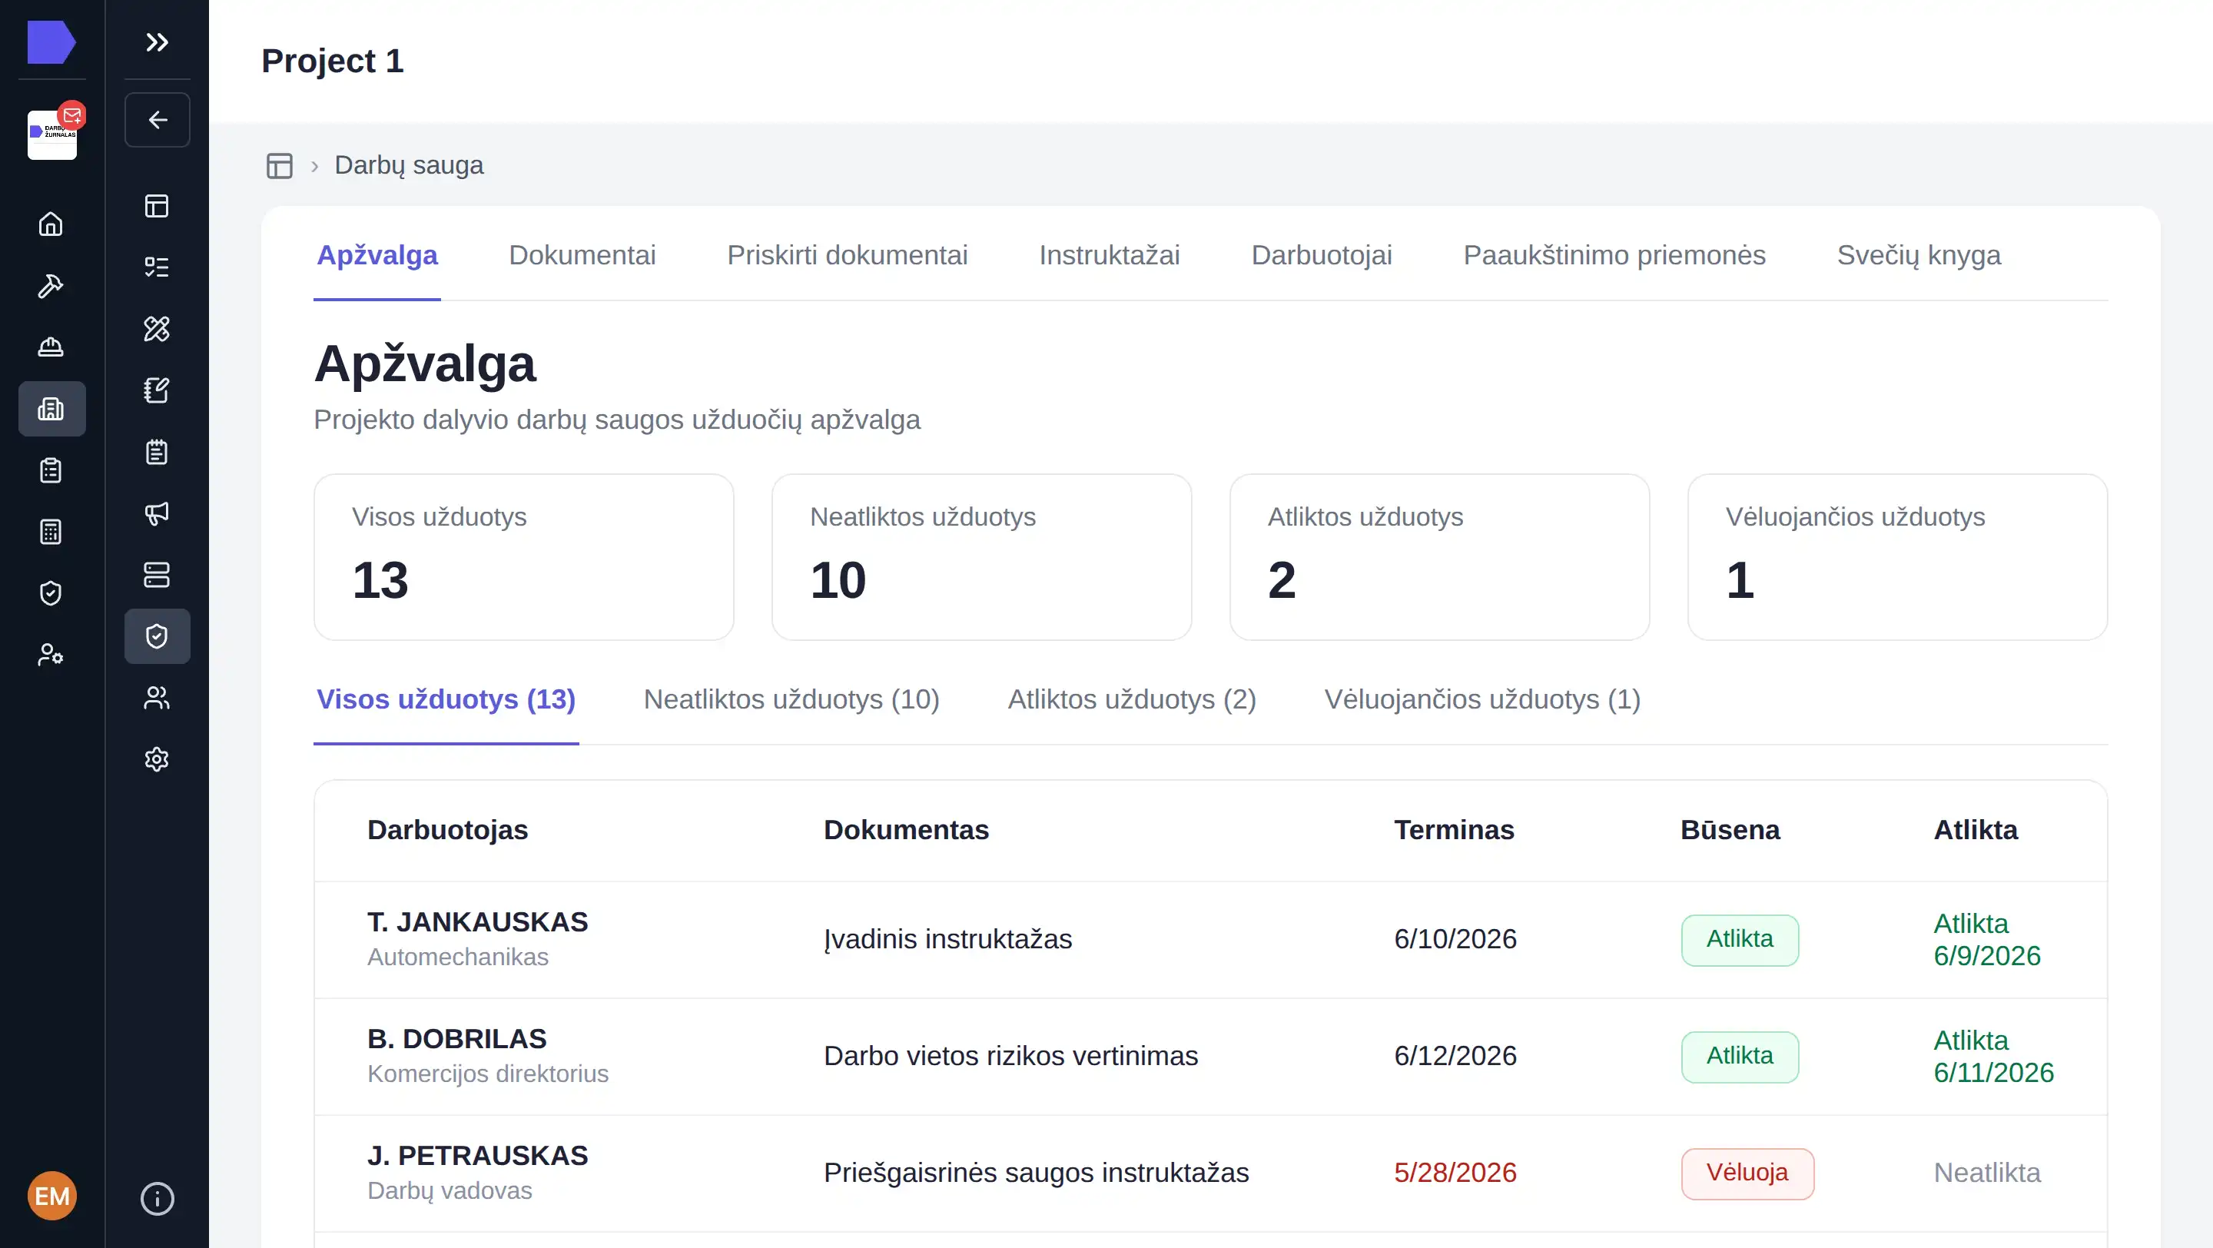2213x1248 pixels.
Task: Click the Dokumentas column header
Action: coord(907,830)
